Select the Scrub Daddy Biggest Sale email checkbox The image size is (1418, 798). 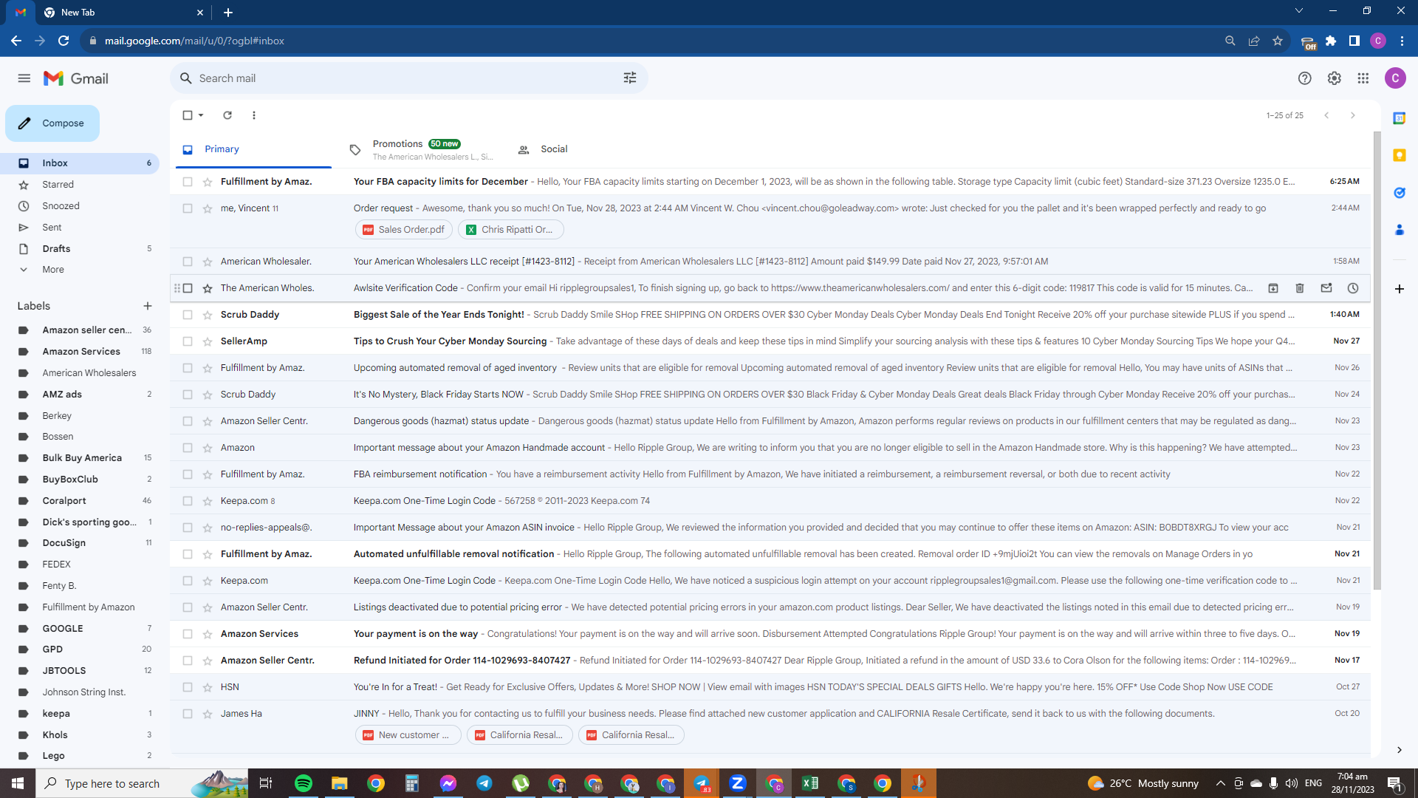click(188, 315)
